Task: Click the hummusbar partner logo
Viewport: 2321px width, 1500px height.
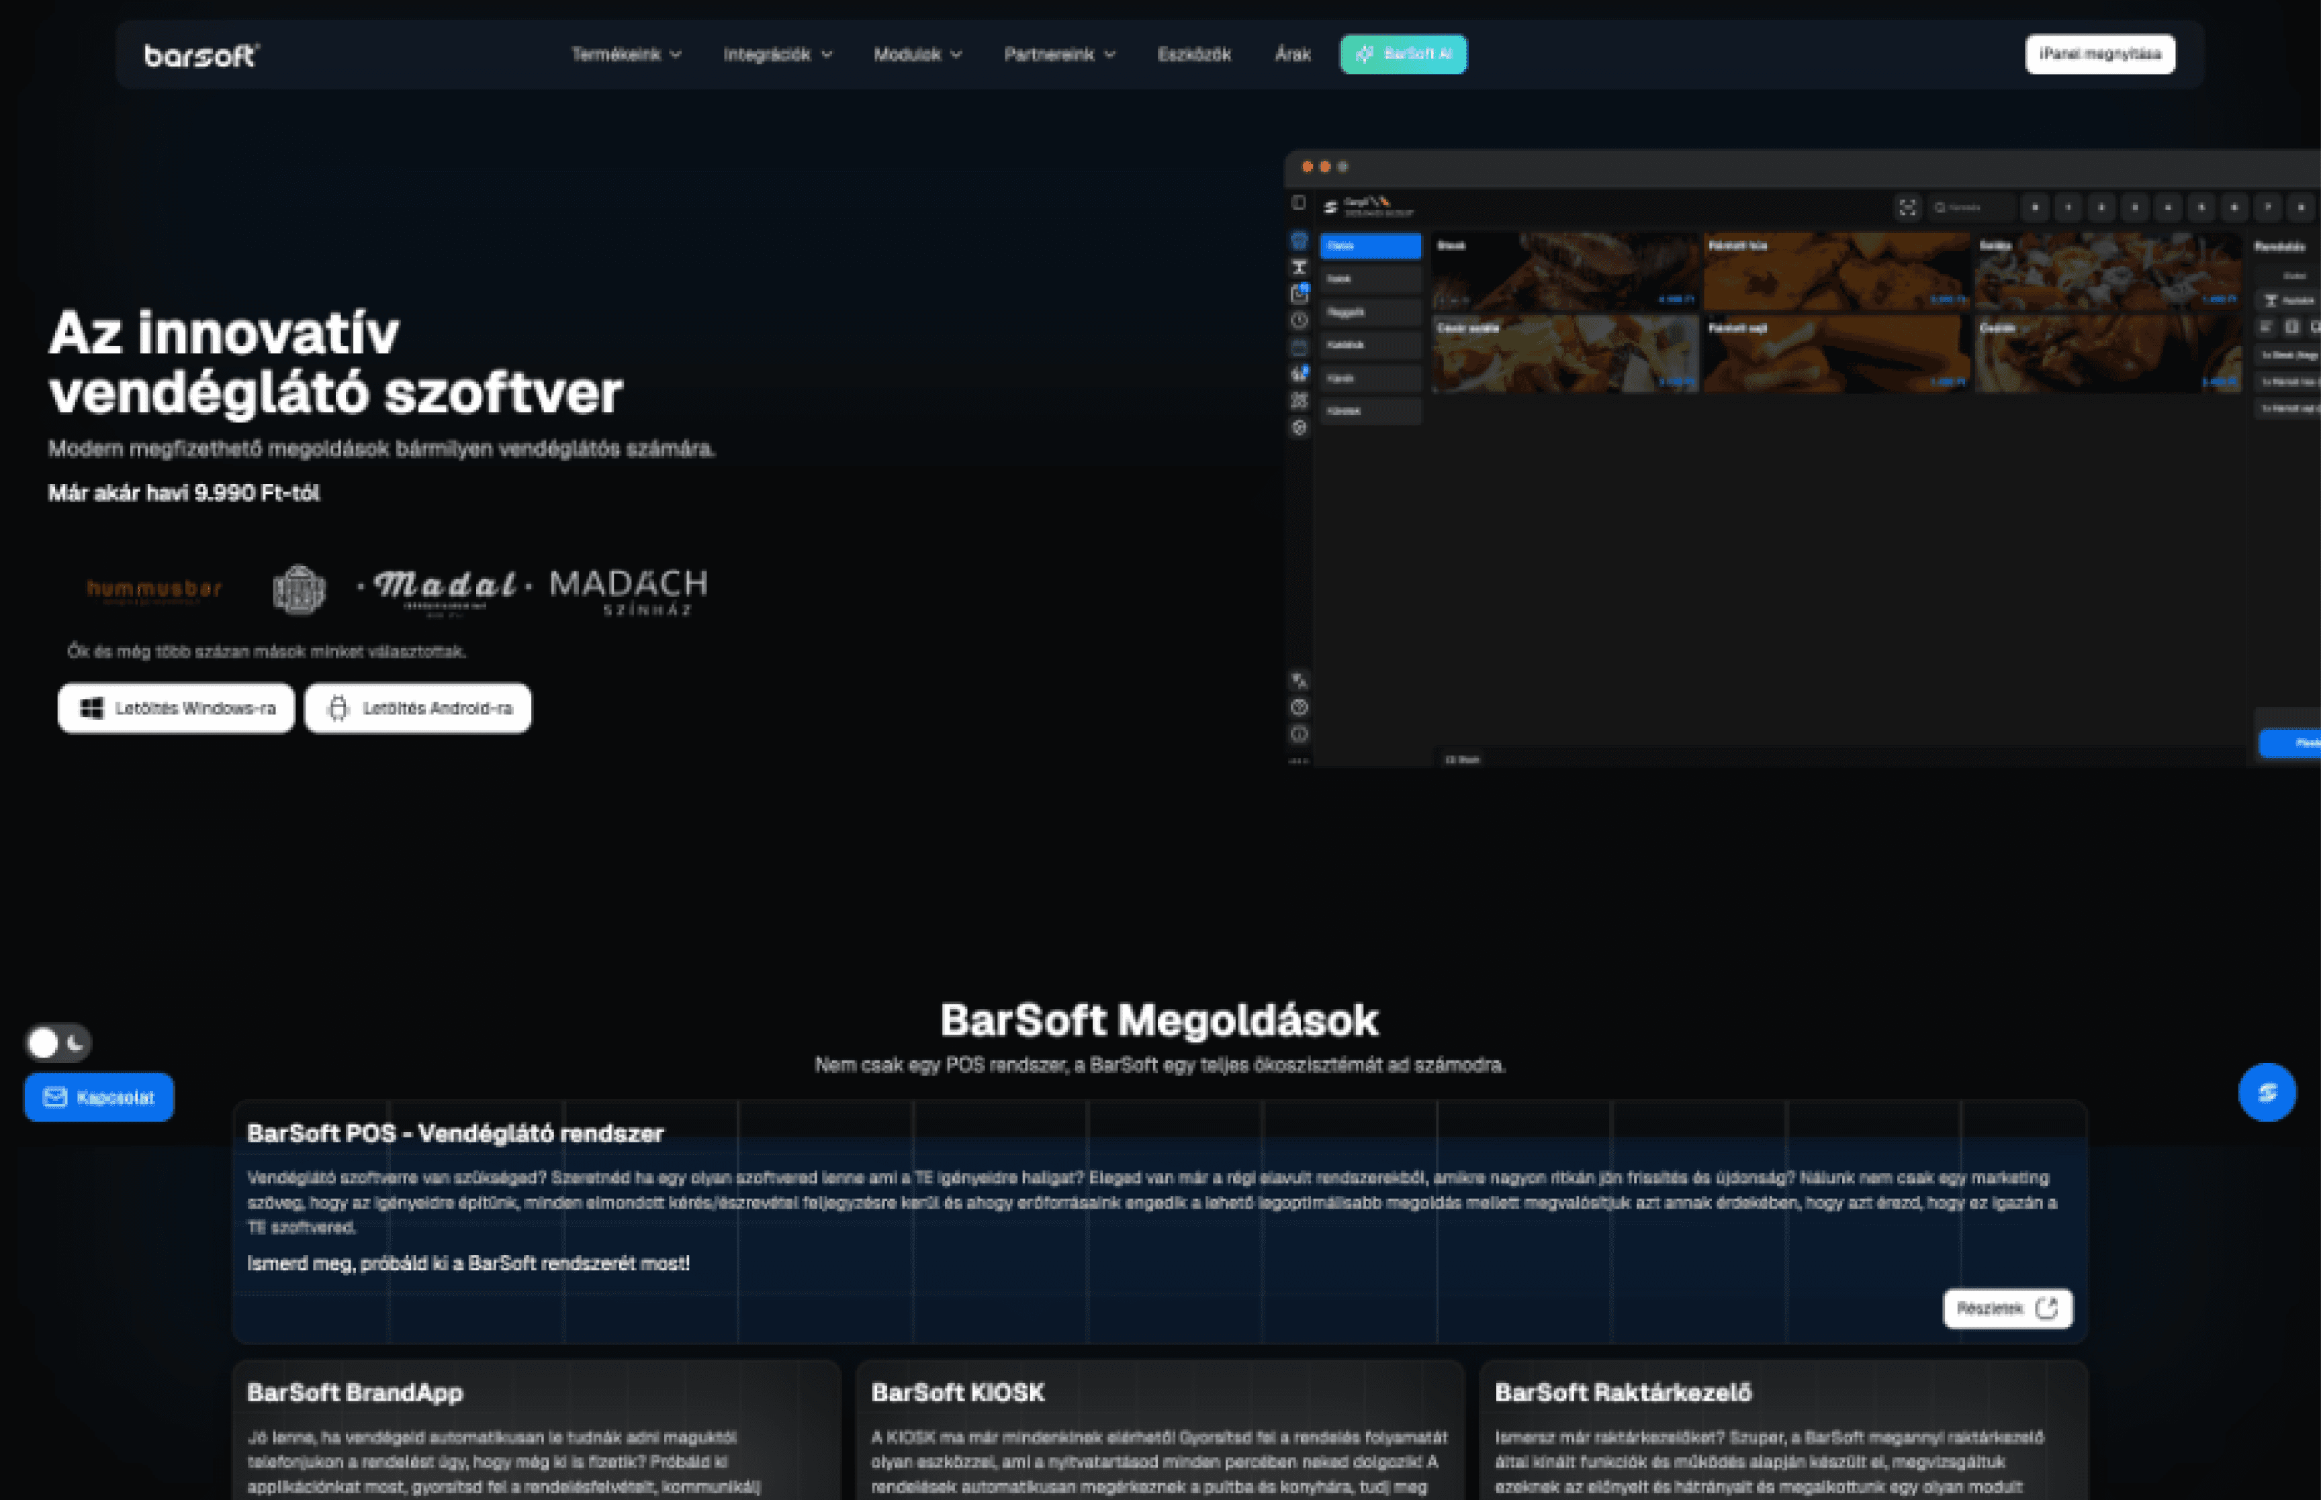Action: coord(154,590)
